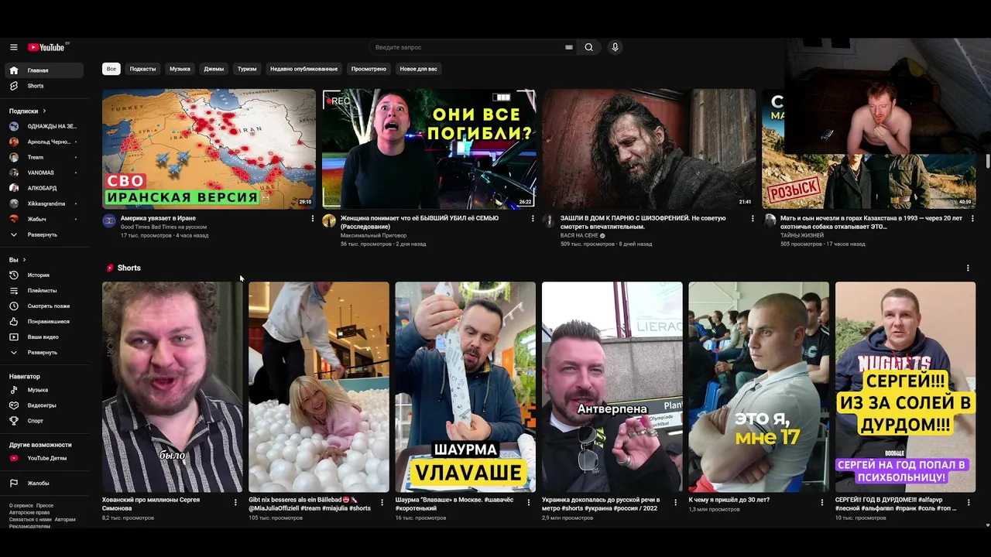Select the 'Все' filter chip
This screenshot has height=557, width=991.
[111, 69]
